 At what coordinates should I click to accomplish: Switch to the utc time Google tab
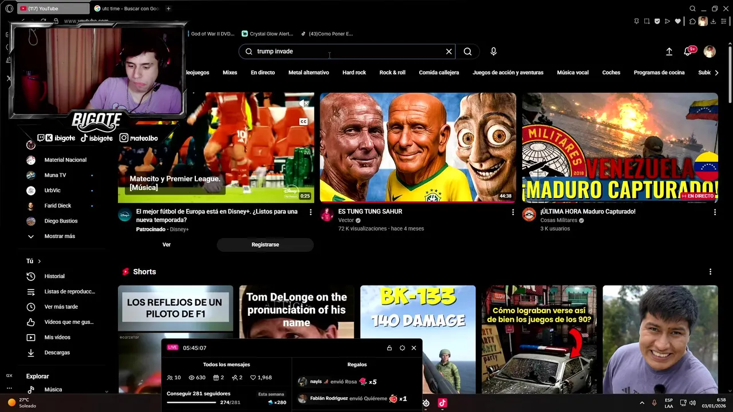click(x=127, y=9)
